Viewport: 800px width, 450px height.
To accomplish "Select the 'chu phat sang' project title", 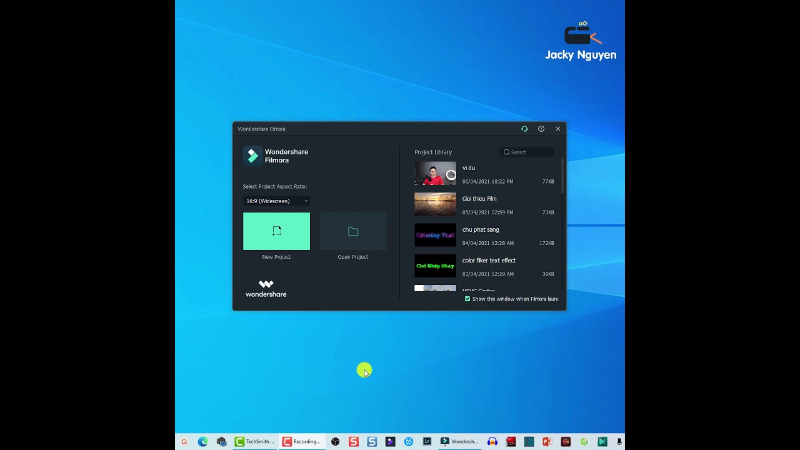I will (x=481, y=229).
